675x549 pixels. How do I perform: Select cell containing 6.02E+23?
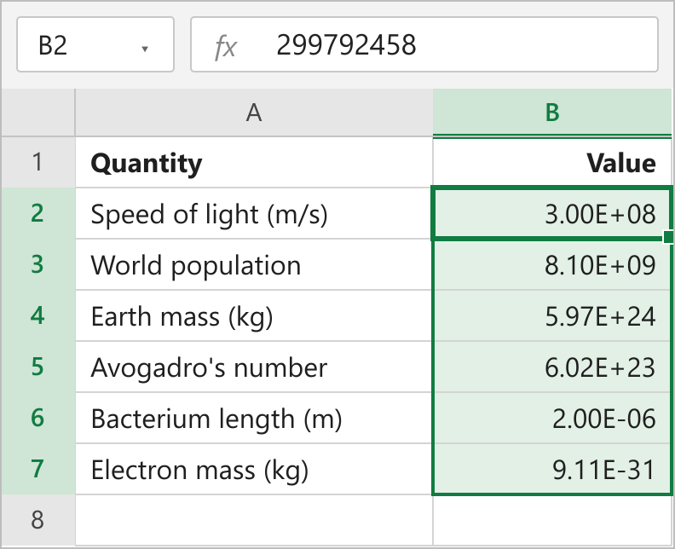coord(552,367)
